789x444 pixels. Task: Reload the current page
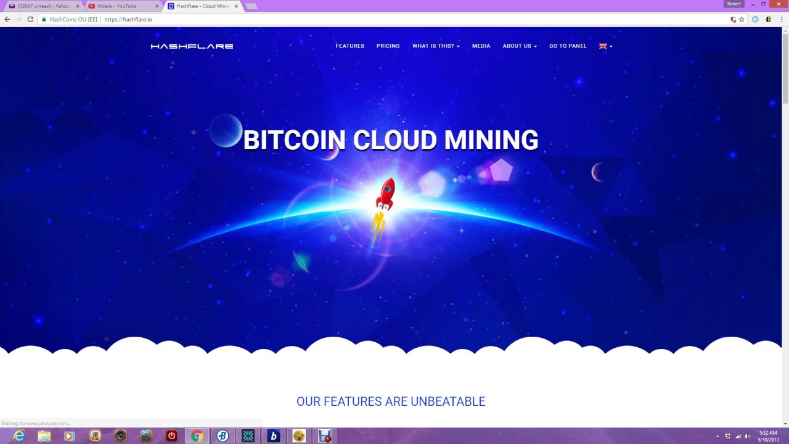point(30,19)
